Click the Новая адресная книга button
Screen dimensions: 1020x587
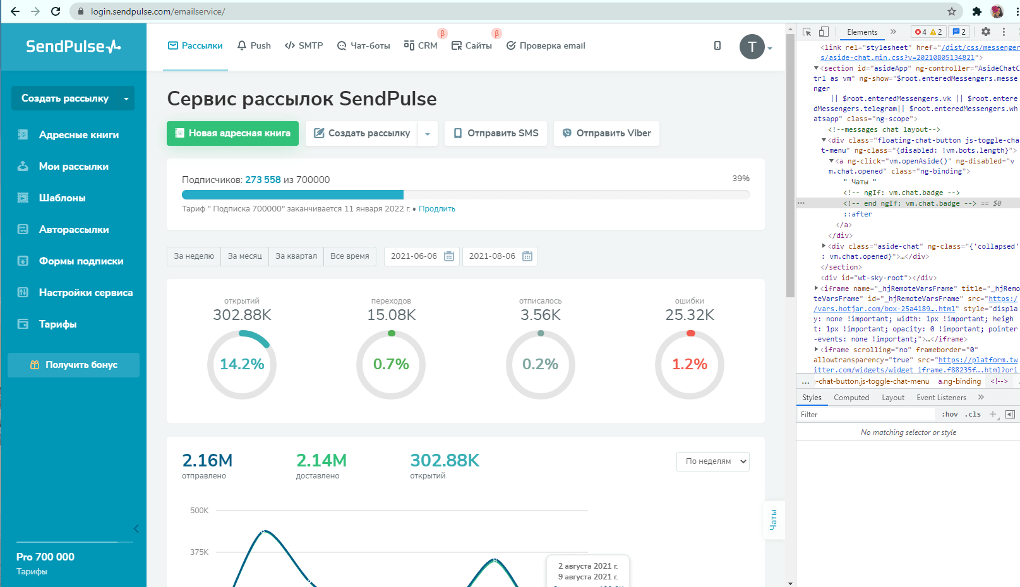(x=232, y=133)
